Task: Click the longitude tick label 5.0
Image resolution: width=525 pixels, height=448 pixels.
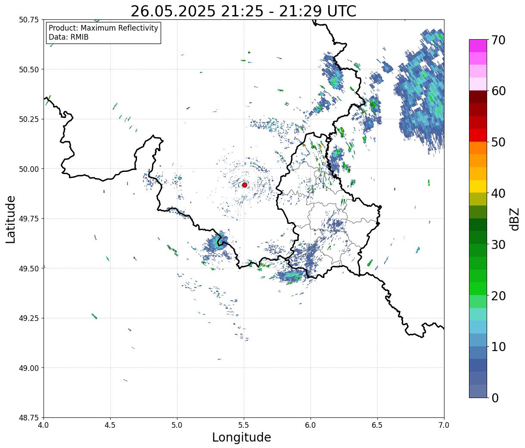Action: click(x=177, y=425)
